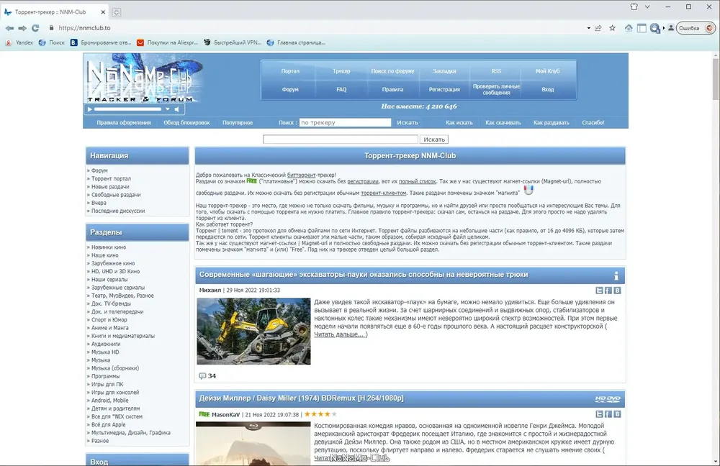The width and height of the screenshot is (720, 466).
Task: Click the share icon in the address bar
Action: tap(598, 28)
